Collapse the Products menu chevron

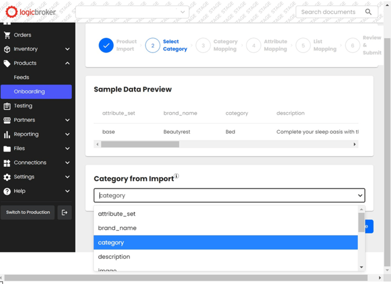point(68,64)
